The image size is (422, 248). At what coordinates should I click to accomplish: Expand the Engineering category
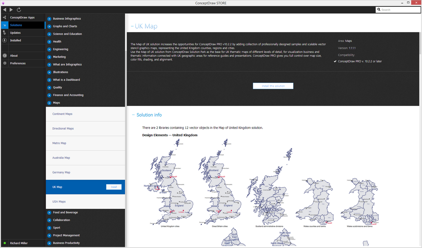(49, 49)
